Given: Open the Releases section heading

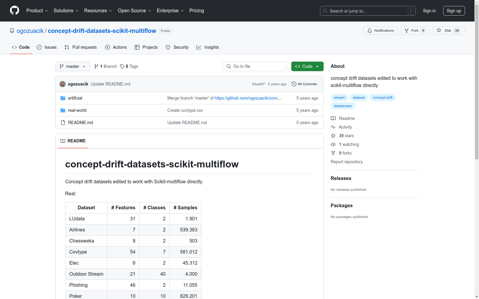Looking at the screenshot, I should pyautogui.click(x=341, y=178).
